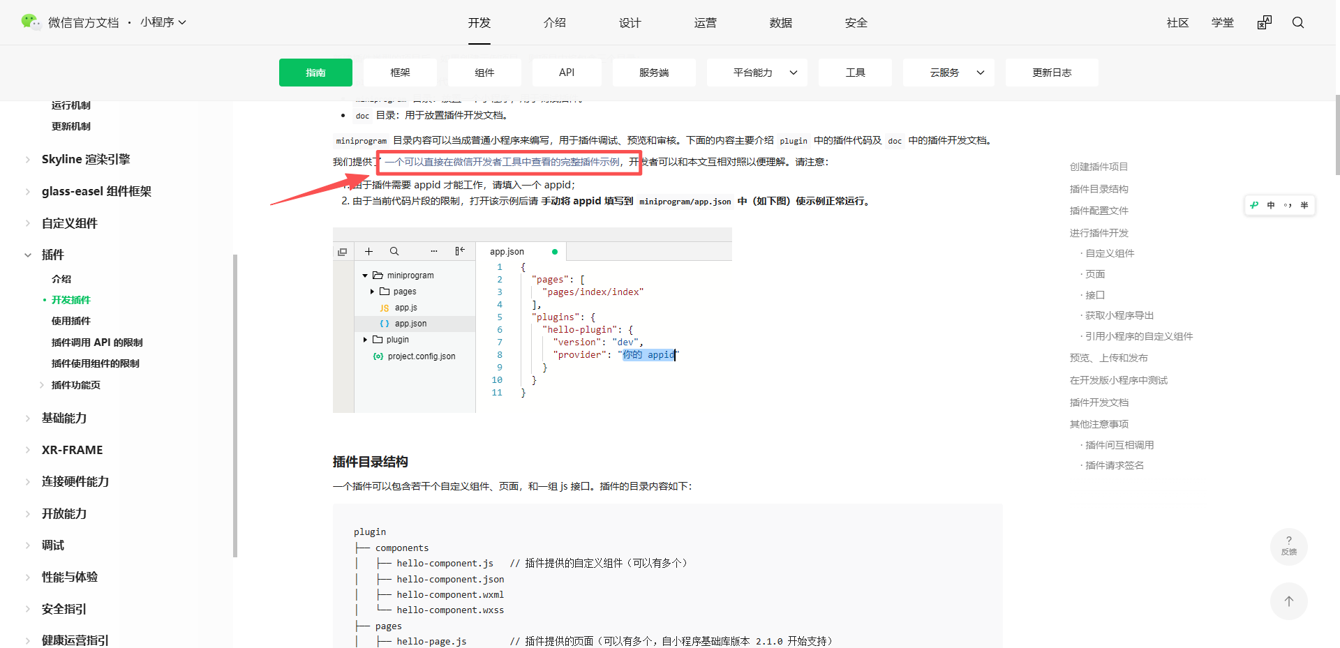Open the search magnifier in top bar

pyautogui.click(x=1298, y=22)
